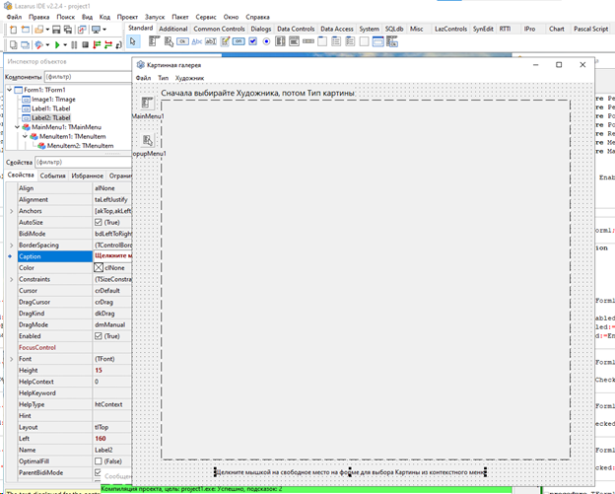
Task: Create a new unit from main toolbar
Action: (14, 30)
